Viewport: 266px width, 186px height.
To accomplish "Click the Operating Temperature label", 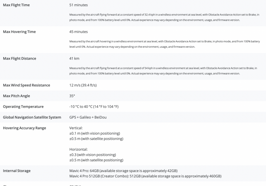I will coord(23,107).
